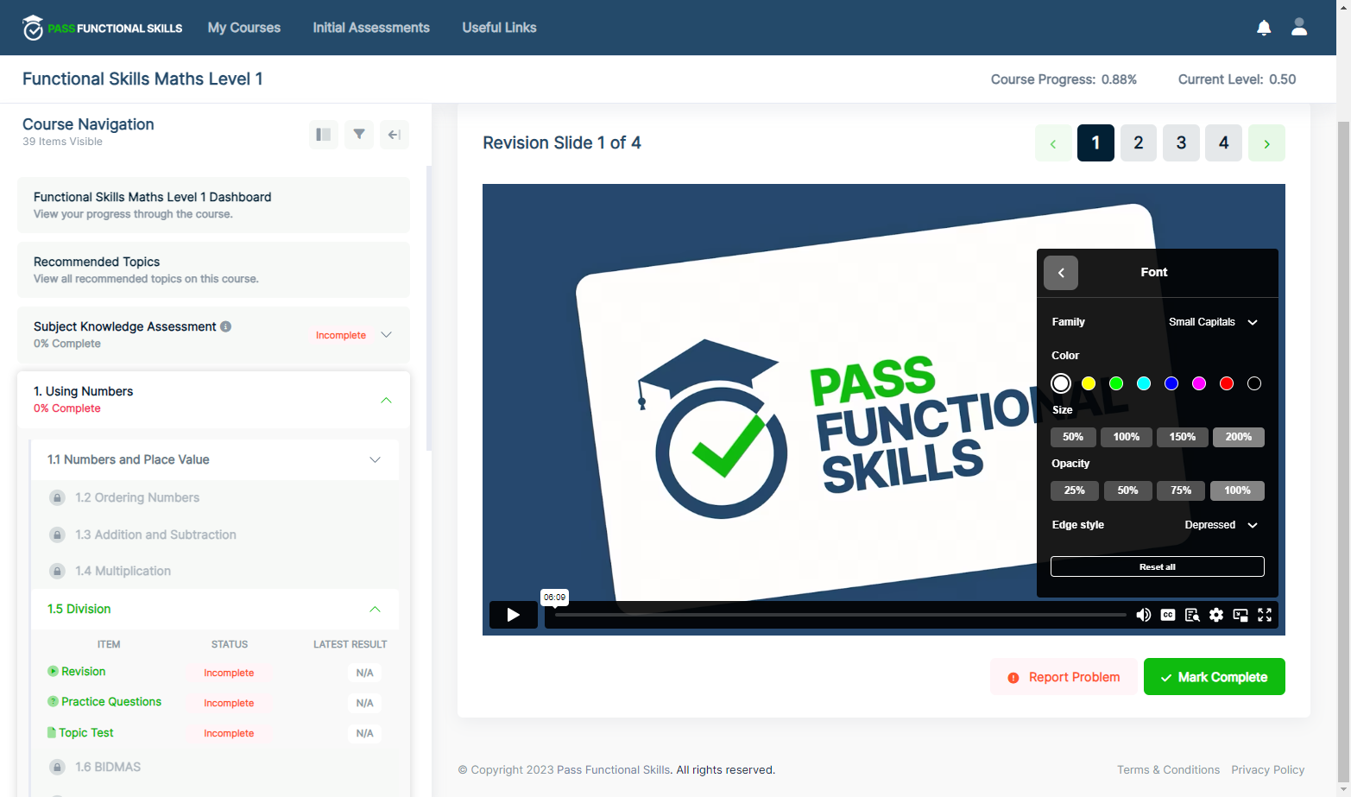The image size is (1351, 797).
Task: Pick the cyan caption color swatch
Action: click(x=1144, y=383)
